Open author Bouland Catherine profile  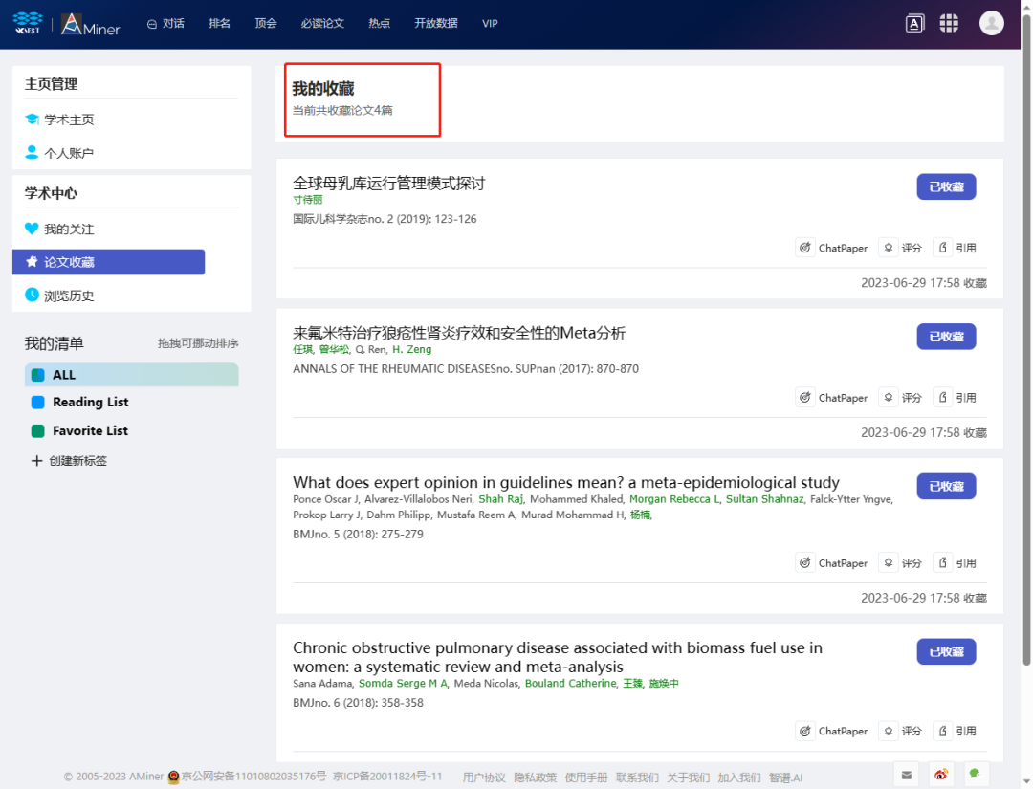[570, 684]
